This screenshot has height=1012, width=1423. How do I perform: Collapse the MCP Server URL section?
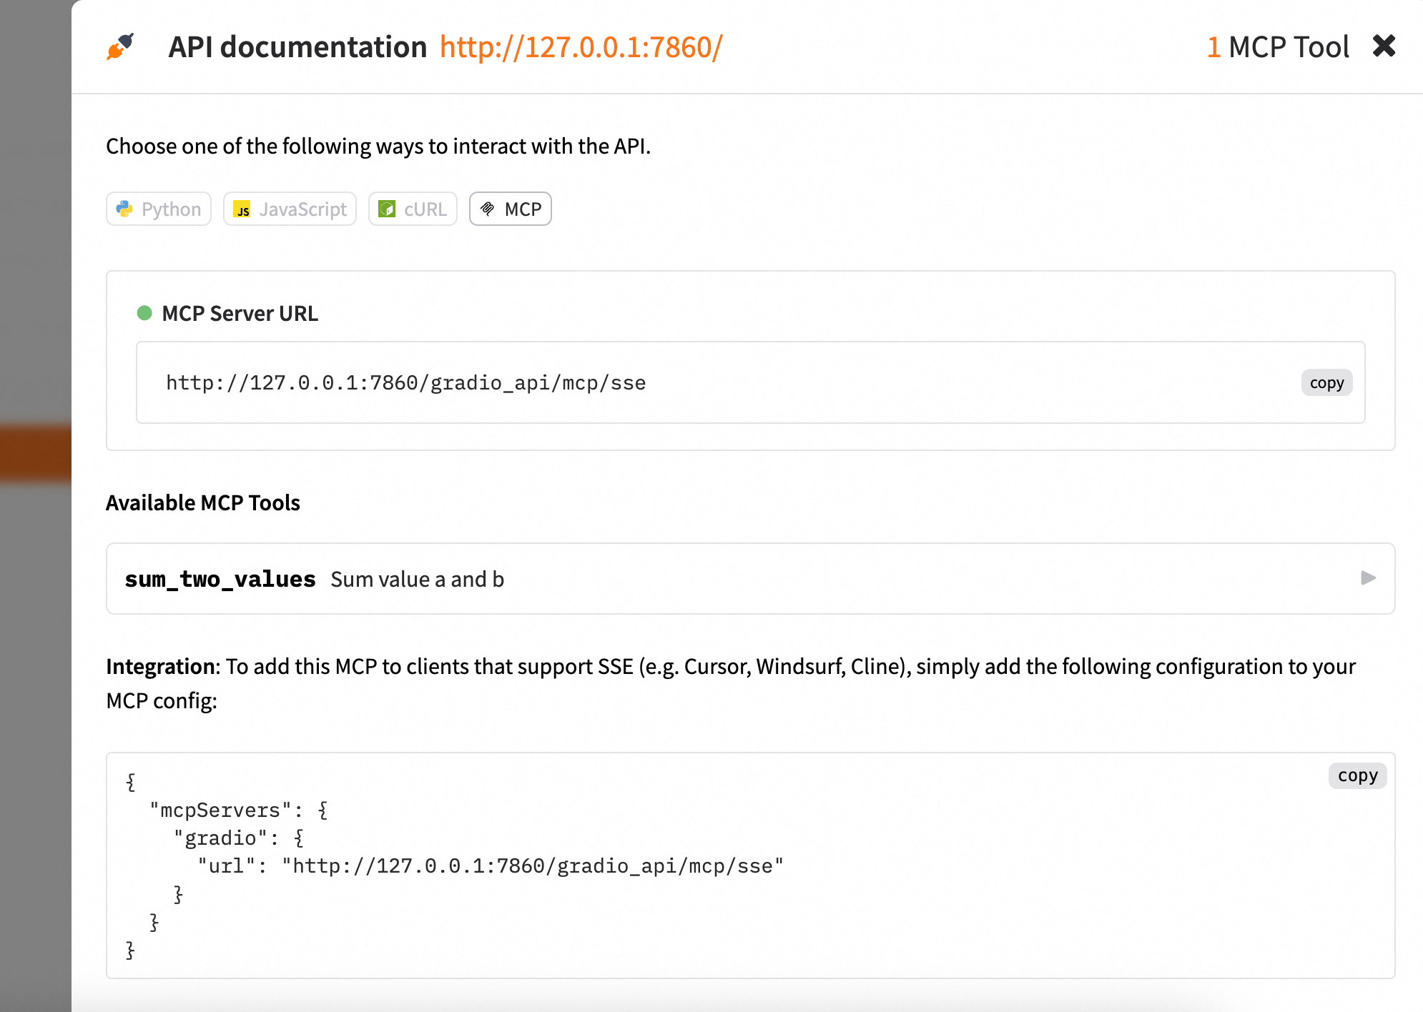(240, 312)
